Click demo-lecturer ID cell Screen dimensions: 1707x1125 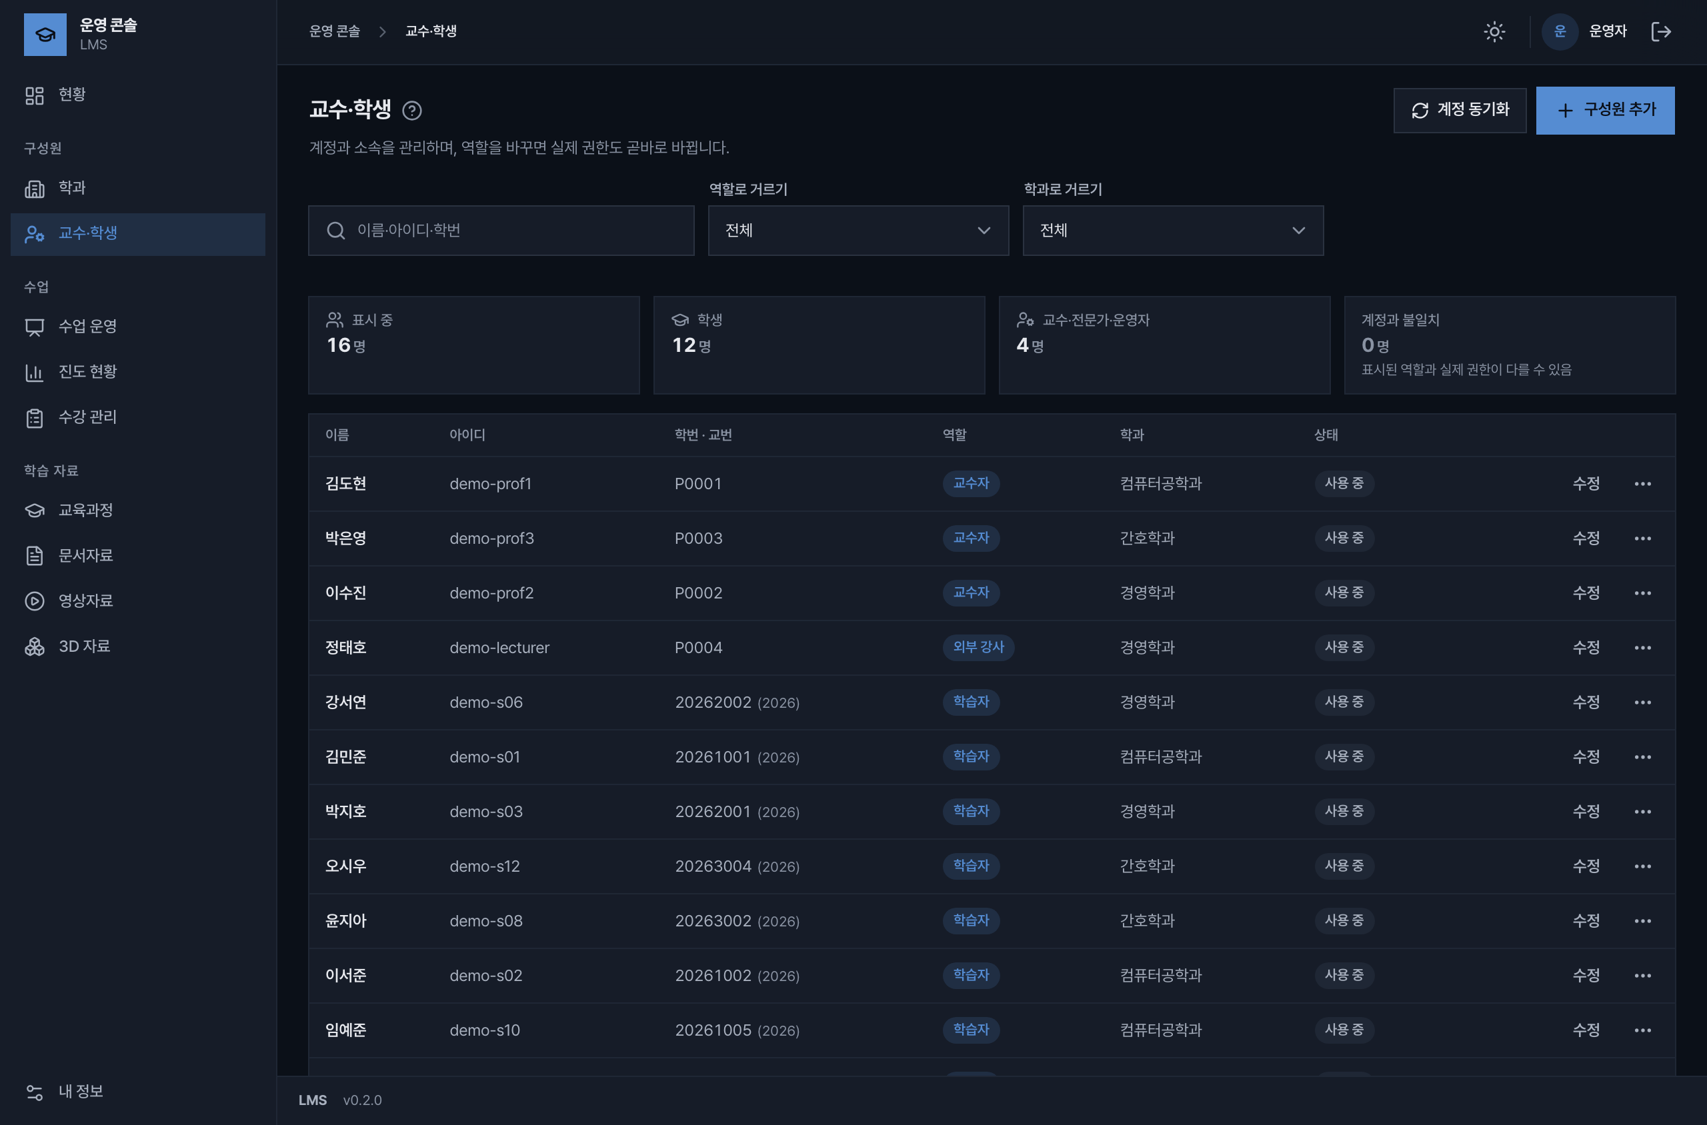coord(499,647)
